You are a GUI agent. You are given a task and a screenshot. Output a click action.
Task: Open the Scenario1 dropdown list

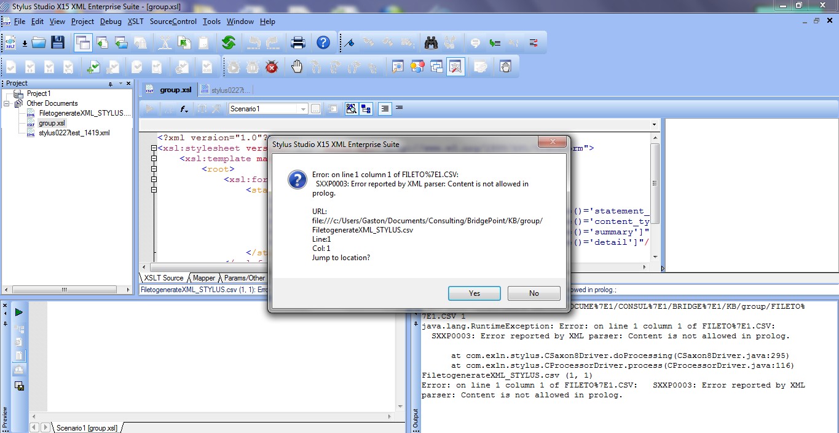click(303, 109)
